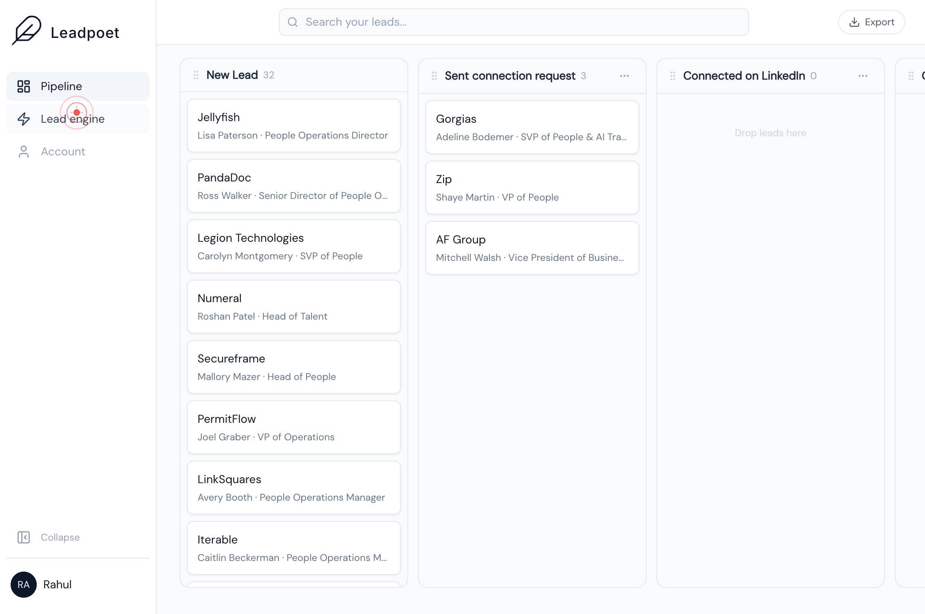Open Sent connection request options menu
Screen dimensions: 925x614
[625, 76]
